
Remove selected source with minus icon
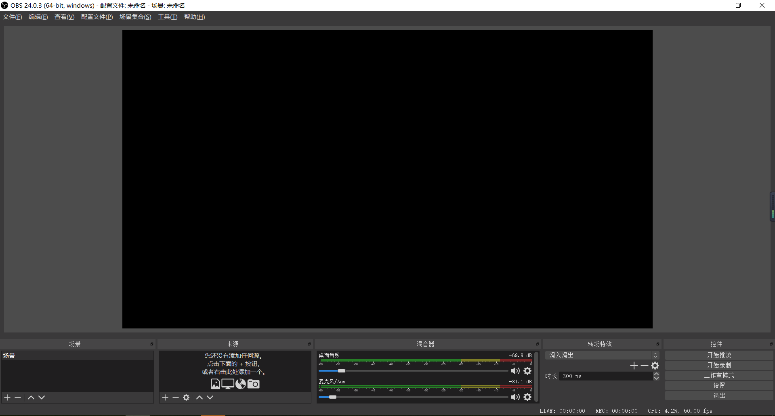point(176,397)
